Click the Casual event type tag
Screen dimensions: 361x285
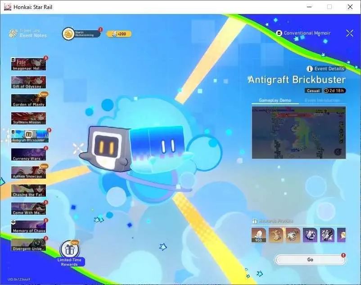click(313, 91)
